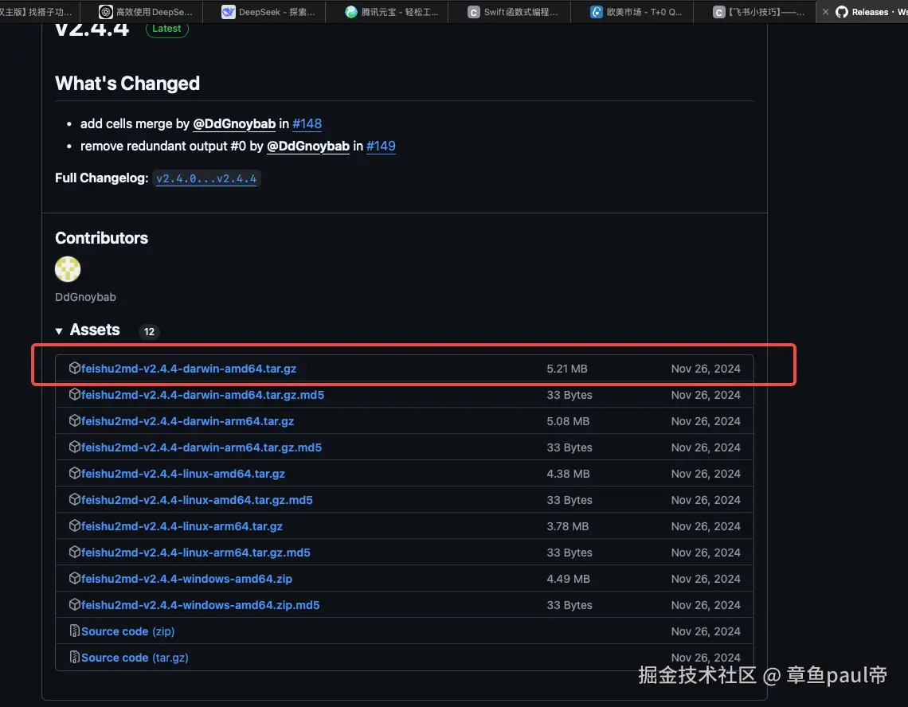Download feishu2md-v2.4.4-linux-arm64.tar.gz.md5
The height and width of the screenshot is (707, 908).
196,553
